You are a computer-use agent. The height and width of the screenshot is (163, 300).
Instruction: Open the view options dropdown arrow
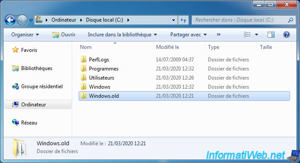coord(257,35)
